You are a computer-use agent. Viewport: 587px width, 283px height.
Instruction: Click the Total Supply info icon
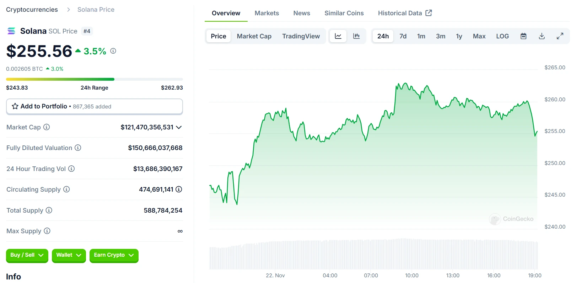pyautogui.click(x=49, y=210)
